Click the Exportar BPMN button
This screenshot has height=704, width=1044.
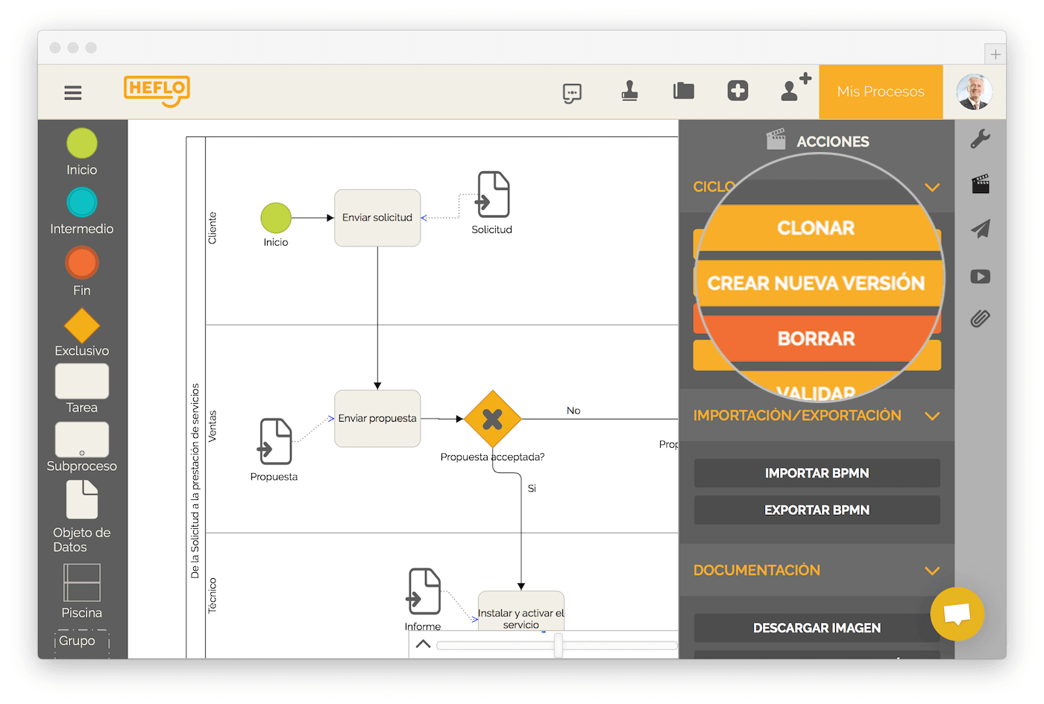click(817, 510)
